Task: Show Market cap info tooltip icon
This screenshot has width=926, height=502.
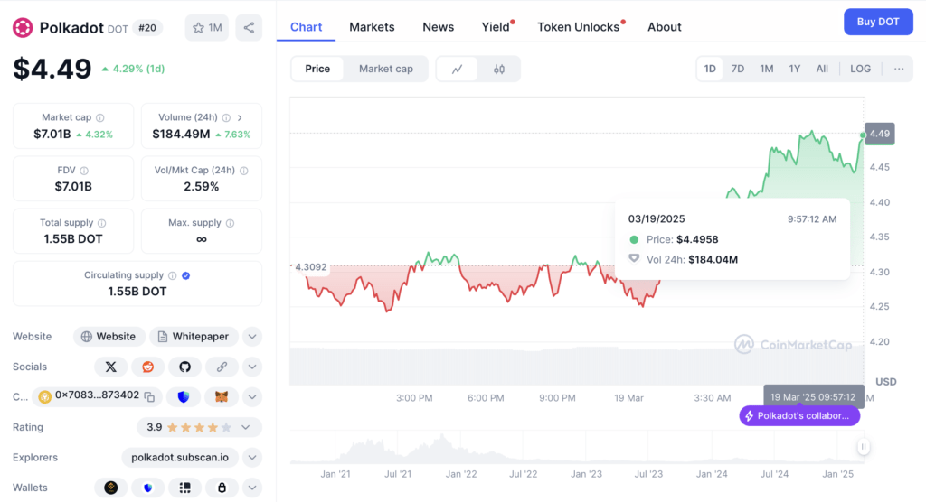Action: tap(100, 118)
